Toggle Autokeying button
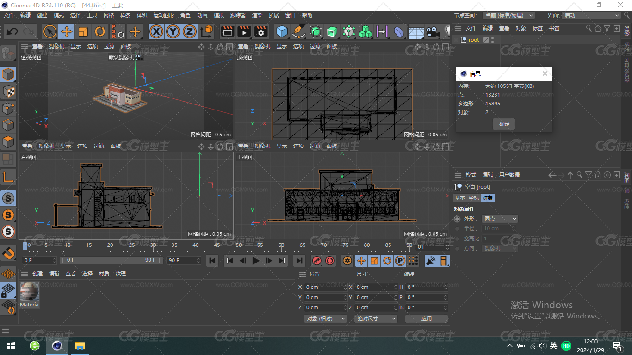The height and width of the screenshot is (355, 632). (329, 261)
